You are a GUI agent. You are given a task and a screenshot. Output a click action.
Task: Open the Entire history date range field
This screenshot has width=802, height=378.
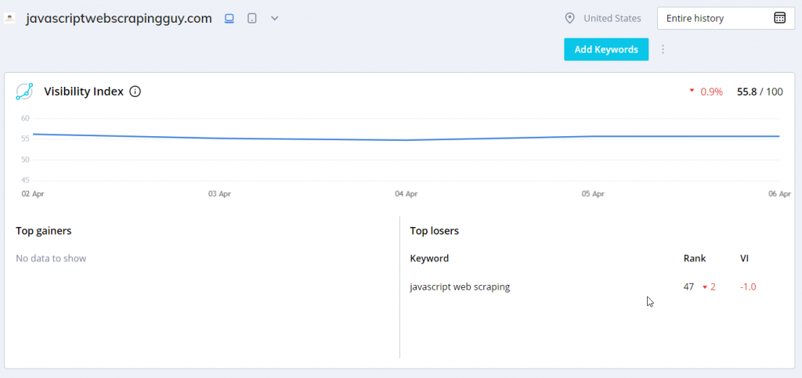pos(726,18)
